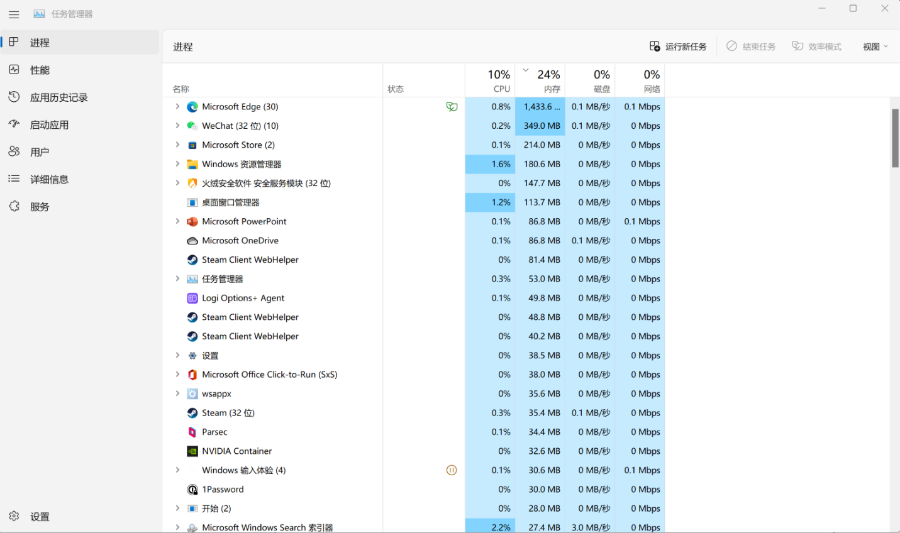Click the 1,433.6 memory cell for Edge
Screen dimensions: 900x533
(540, 107)
